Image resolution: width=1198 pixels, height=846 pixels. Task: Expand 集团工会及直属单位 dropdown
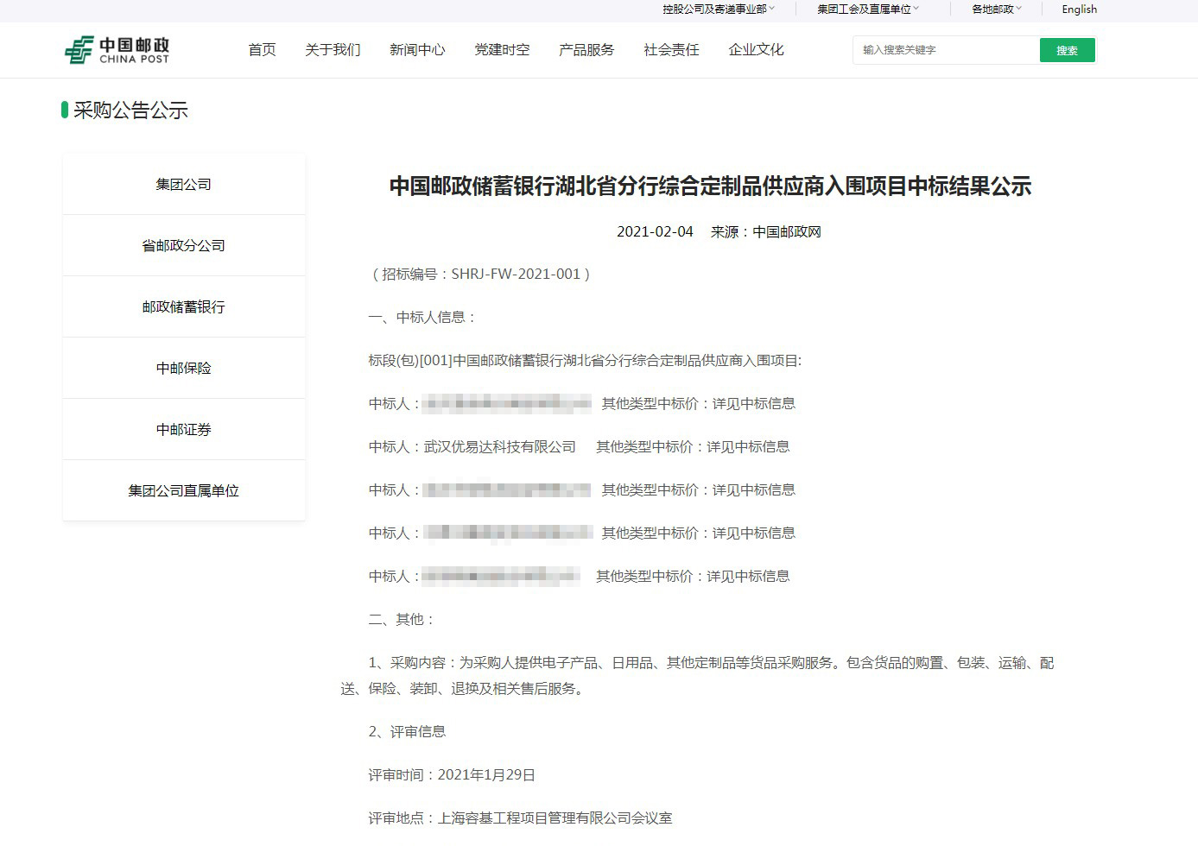(x=867, y=9)
